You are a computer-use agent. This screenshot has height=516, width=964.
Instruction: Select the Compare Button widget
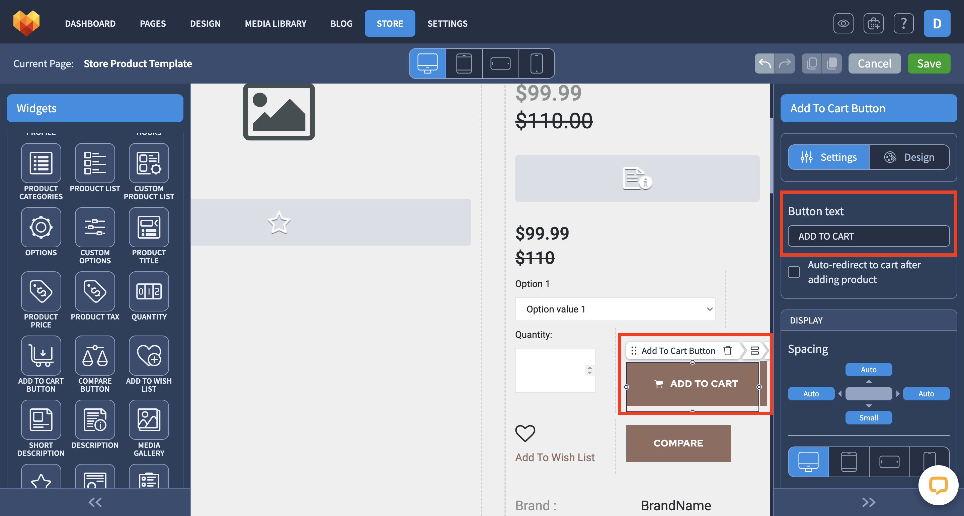click(x=95, y=356)
